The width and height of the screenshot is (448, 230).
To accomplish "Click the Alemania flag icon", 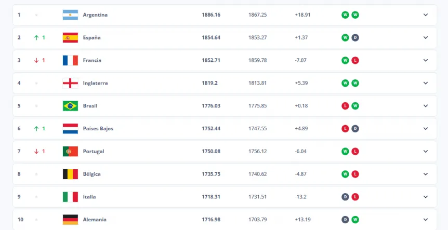I will pyautogui.click(x=70, y=220).
